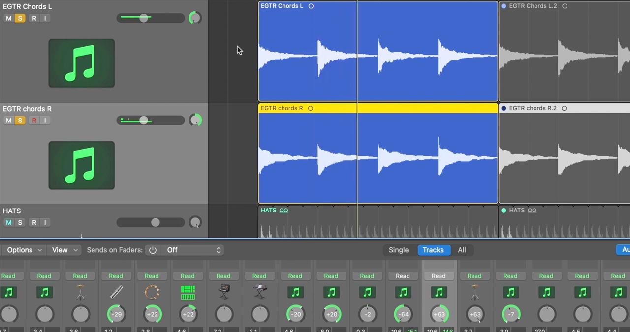The image size is (630, 332).
Task: Click the pan knob showing -29 in the mixer
Action: (x=117, y=314)
